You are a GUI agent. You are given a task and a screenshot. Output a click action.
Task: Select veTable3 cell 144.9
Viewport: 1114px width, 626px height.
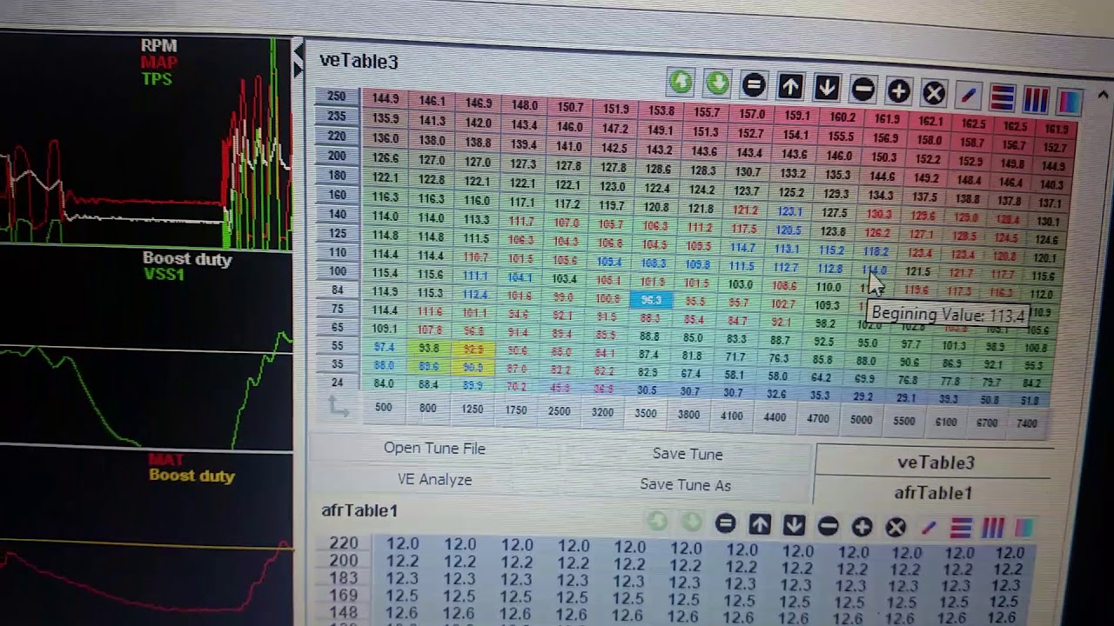386,99
